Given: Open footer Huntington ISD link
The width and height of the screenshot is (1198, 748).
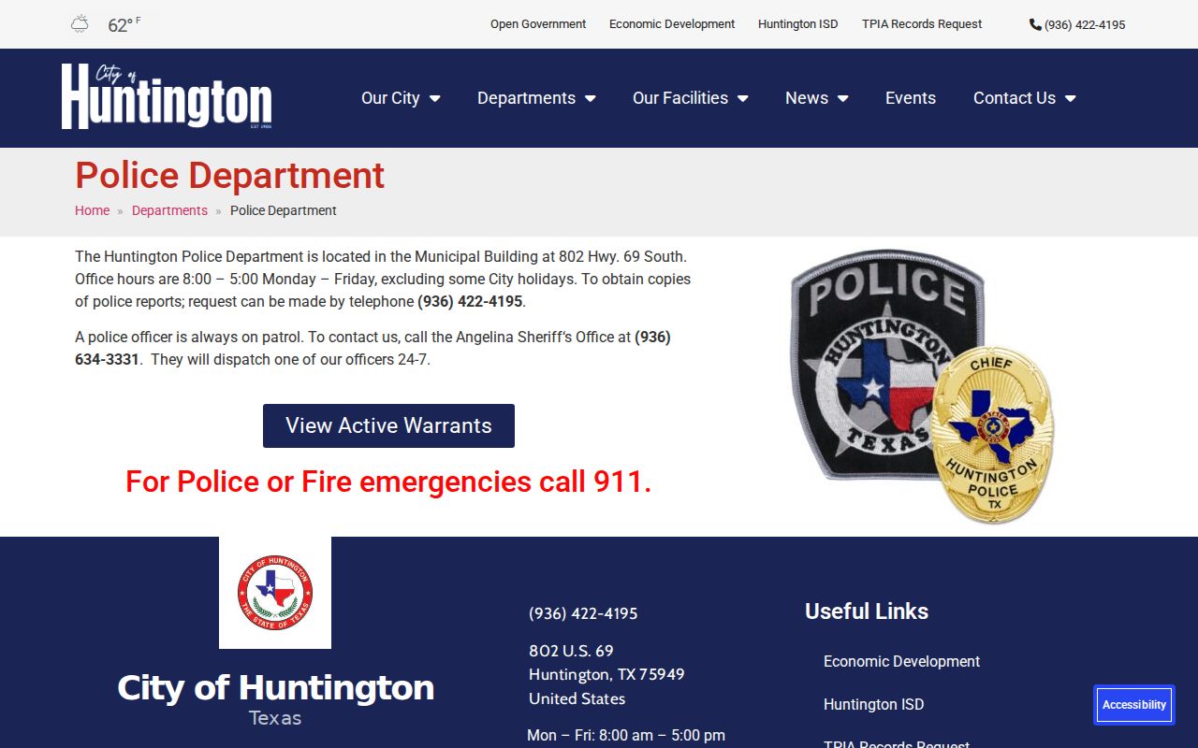Looking at the screenshot, I should (x=873, y=704).
